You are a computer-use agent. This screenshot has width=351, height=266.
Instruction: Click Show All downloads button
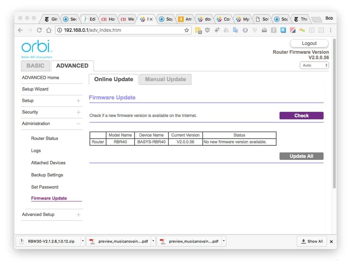coord(312,241)
